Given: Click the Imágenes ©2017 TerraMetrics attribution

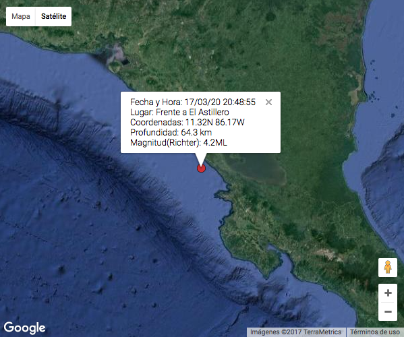Looking at the screenshot, I should (x=296, y=332).
